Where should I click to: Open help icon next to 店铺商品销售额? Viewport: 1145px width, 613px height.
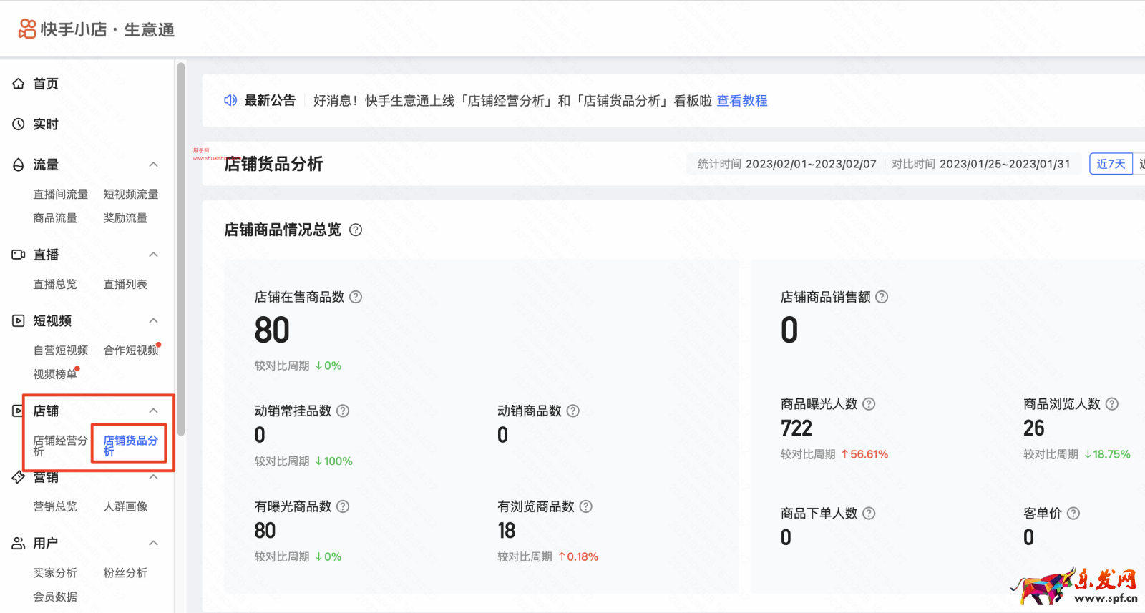(x=882, y=297)
